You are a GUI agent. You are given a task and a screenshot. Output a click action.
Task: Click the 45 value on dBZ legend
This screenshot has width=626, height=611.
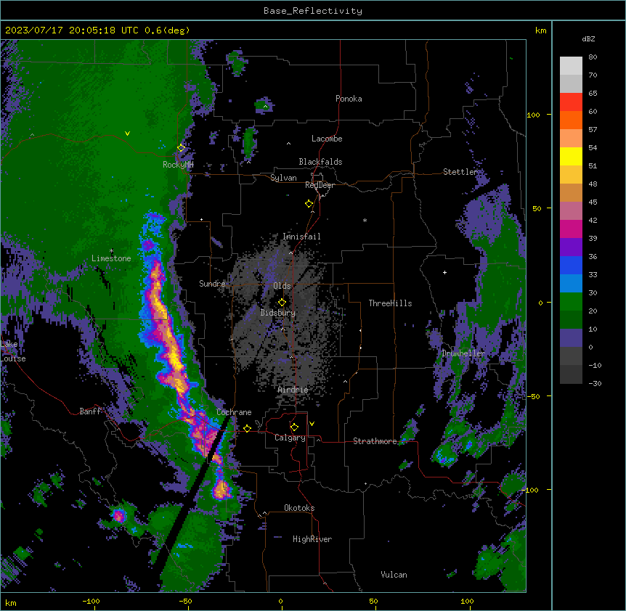click(x=593, y=202)
